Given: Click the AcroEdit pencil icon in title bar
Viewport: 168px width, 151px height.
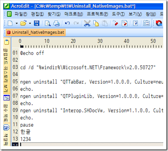Looking at the screenshot, I should [x=6, y=6].
